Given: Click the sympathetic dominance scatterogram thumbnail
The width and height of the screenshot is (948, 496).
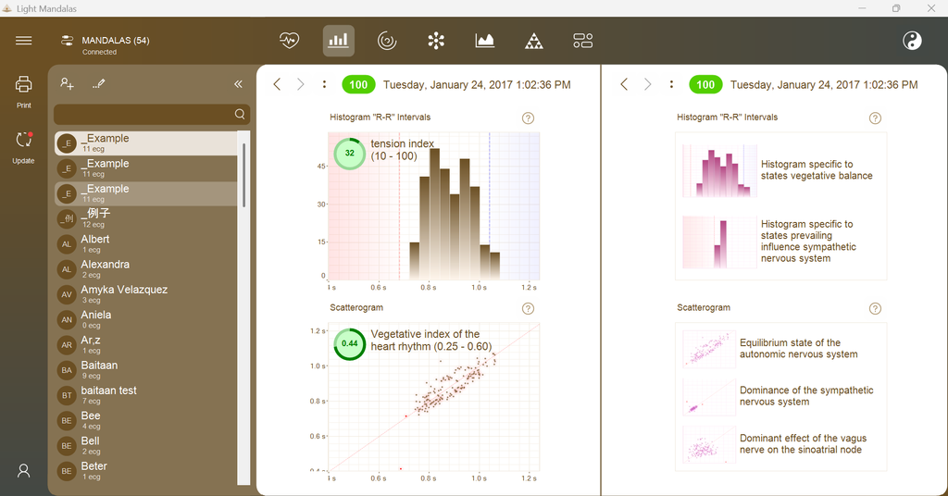Looking at the screenshot, I should 708,397.
